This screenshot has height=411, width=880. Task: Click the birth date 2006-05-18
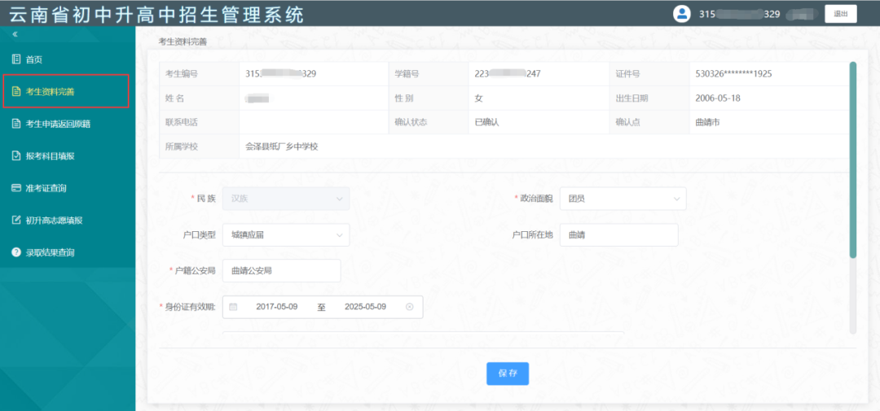coord(718,98)
